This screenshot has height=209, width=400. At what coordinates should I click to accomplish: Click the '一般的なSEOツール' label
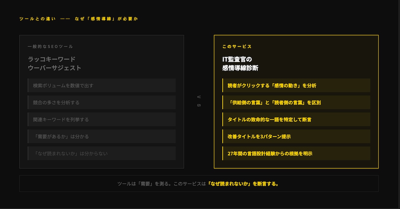(50, 47)
